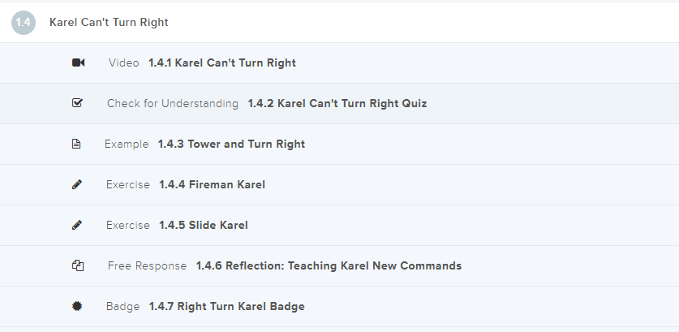Click the Video type label in row 1.4.1
Screen dimensions: 679x332
pyautogui.click(x=123, y=63)
